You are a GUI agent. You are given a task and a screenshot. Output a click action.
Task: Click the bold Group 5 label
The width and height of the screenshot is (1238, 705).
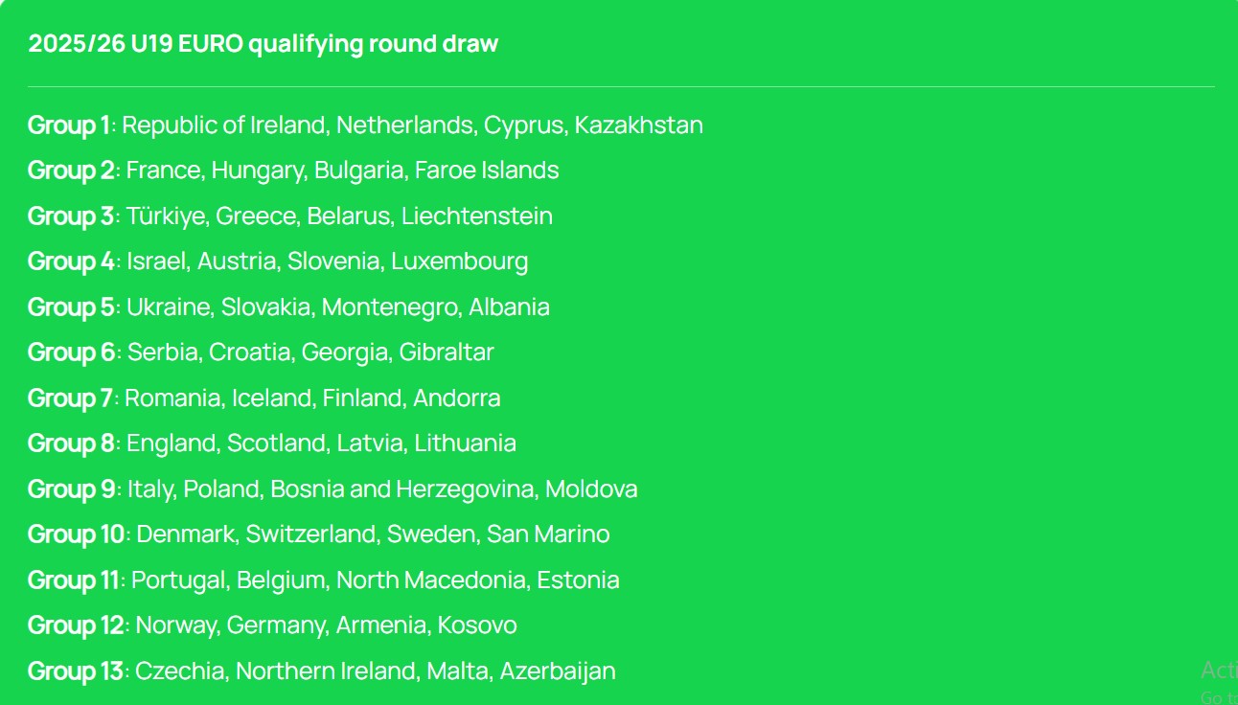coord(71,307)
